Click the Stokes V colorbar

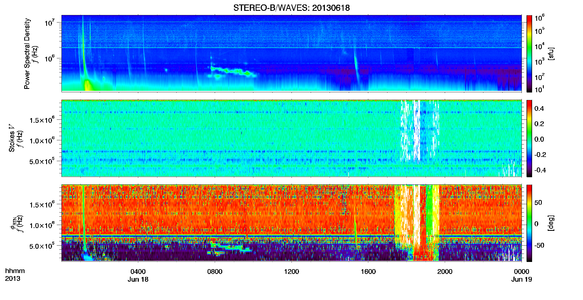click(529, 138)
